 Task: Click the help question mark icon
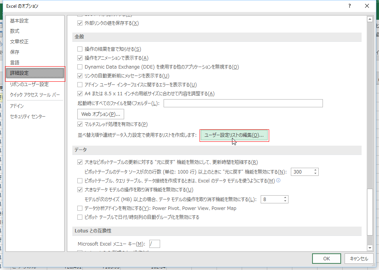[350, 6]
